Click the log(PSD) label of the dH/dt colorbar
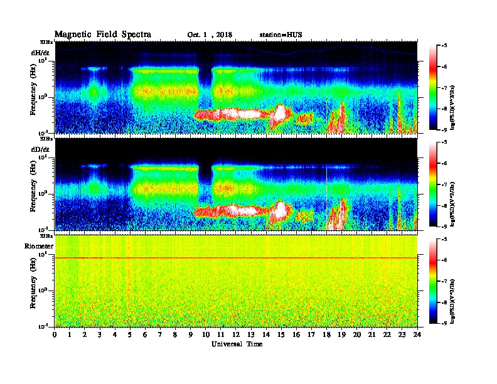The width and height of the screenshot is (497, 384). [452, 107]
